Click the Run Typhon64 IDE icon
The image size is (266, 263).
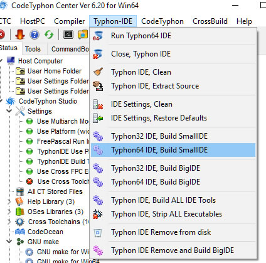tap(97, 36)
